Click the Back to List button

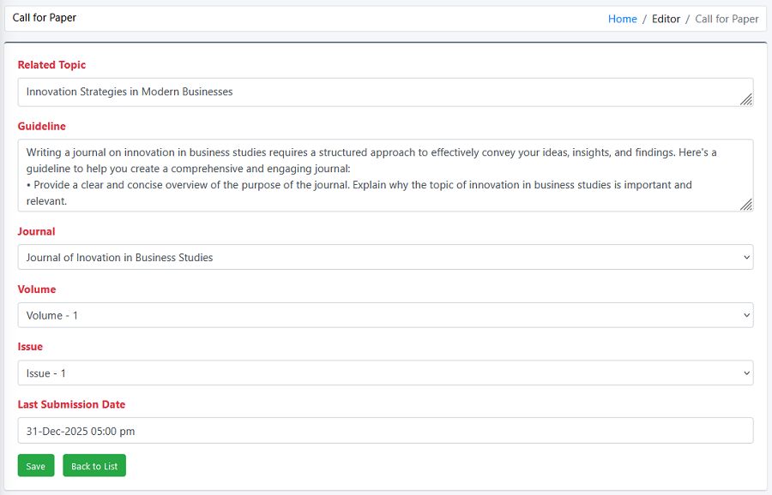[x=94, y=466]
